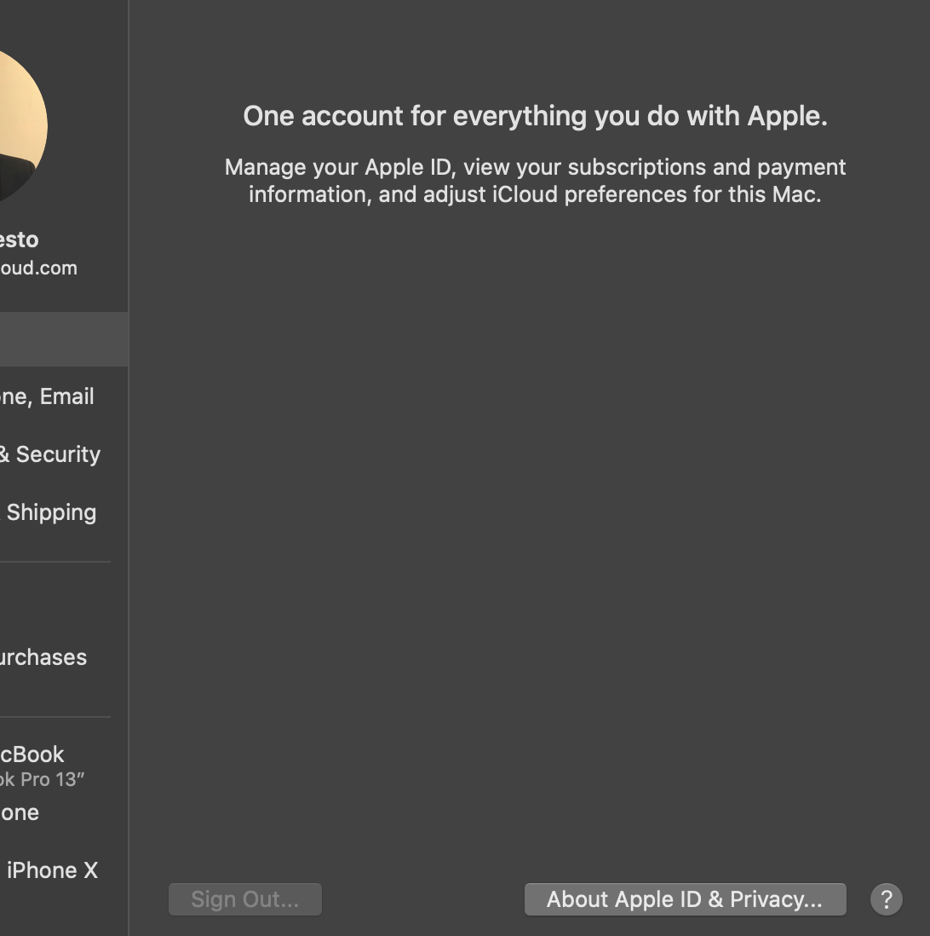Click the question mark help button
The width and height of the screenshot is (930, 936).
pyautogui.click(x=886, y=899)
